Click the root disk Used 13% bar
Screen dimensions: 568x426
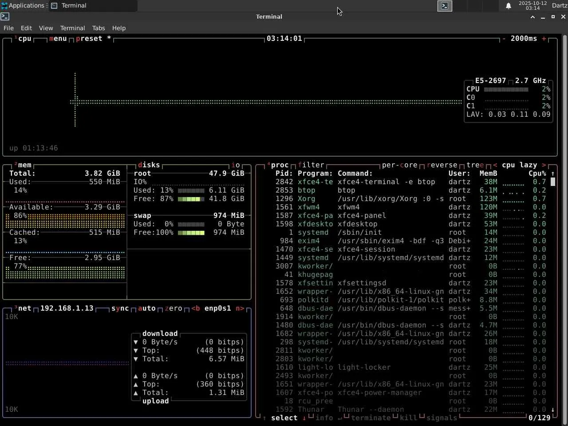(191, 190)
